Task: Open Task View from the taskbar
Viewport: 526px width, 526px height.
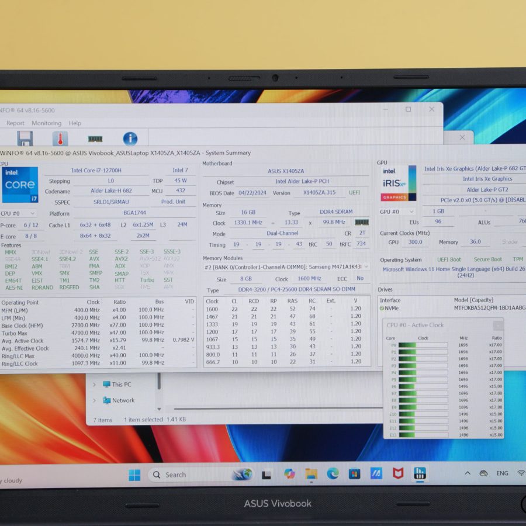Action: point(267,475)
